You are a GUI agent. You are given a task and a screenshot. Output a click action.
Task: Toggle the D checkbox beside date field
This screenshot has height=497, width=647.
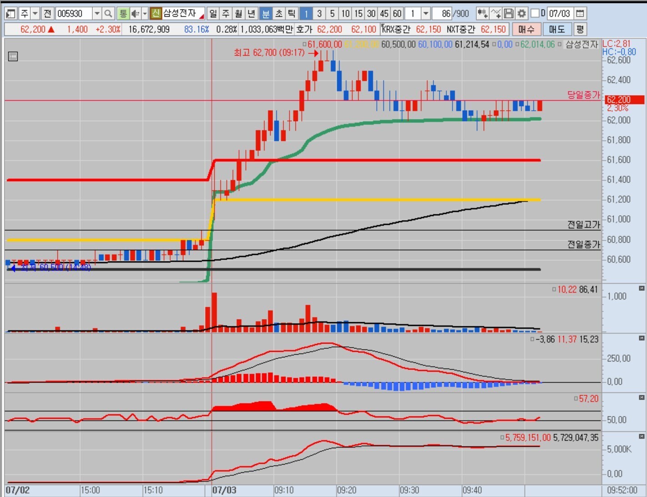click(x=535, y=14)
